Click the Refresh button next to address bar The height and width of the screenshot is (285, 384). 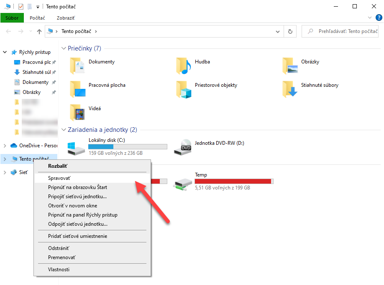[x=290, y=31]
